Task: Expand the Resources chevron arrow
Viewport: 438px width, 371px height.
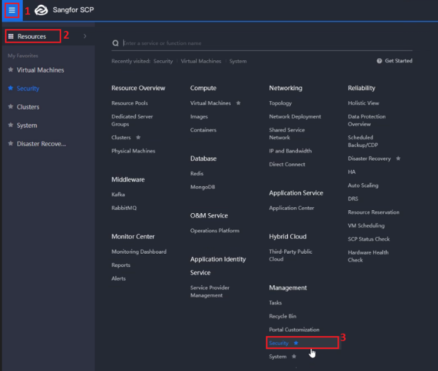Action: click(85, 36)
